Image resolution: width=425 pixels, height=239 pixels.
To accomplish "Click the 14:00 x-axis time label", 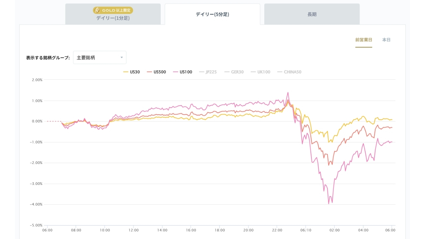I will coord(162,230).
